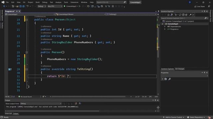Click Alphabetical sort icon in Properties panel
The image size is (213, 119).
(166, 79)
